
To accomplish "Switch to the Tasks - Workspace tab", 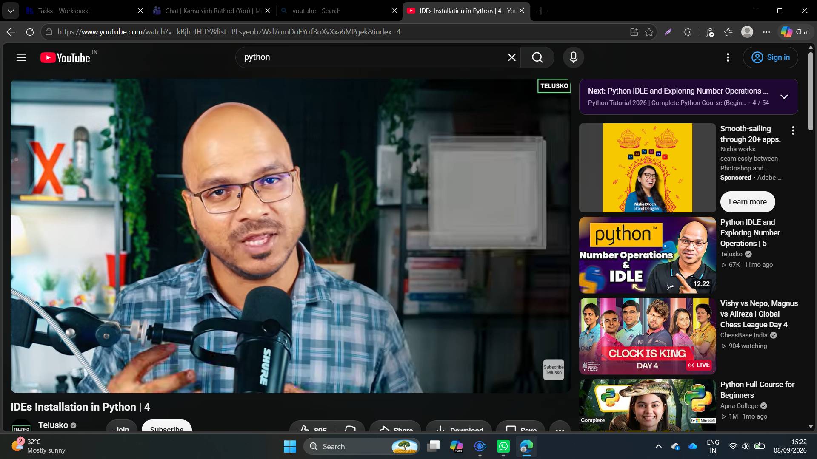I will point(84,11).
